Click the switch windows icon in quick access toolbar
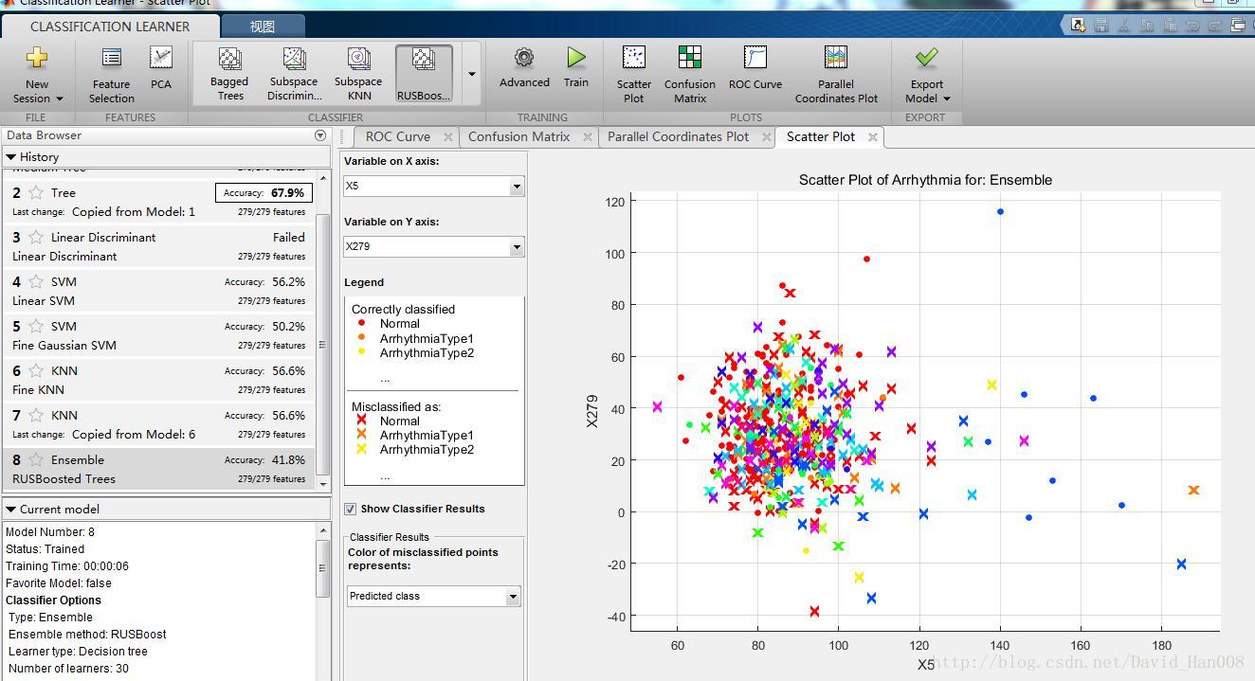Viewport: 1255px width, 681px height. click(x=1238, y=26)
